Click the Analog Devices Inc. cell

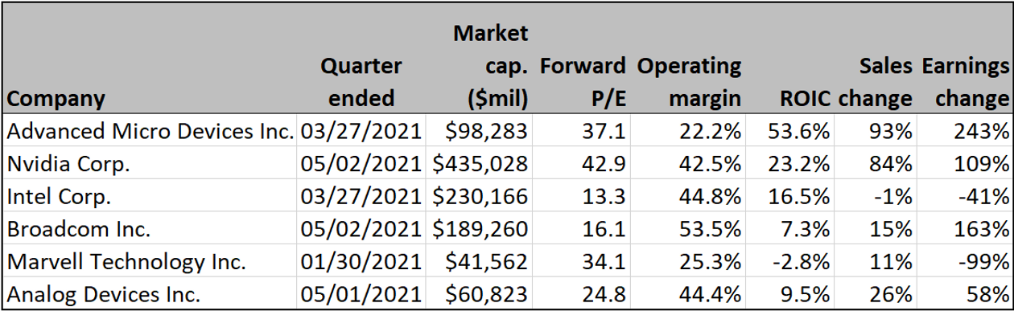click(150, 293)
